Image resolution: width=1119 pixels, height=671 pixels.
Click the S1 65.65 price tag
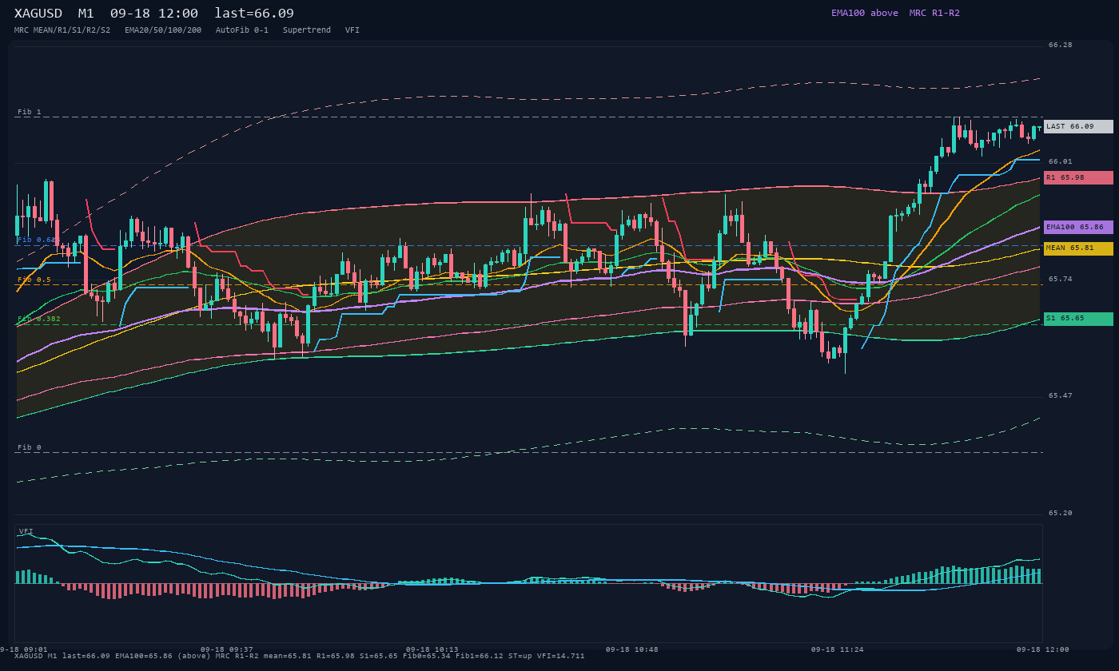(x=1078, y=319)
